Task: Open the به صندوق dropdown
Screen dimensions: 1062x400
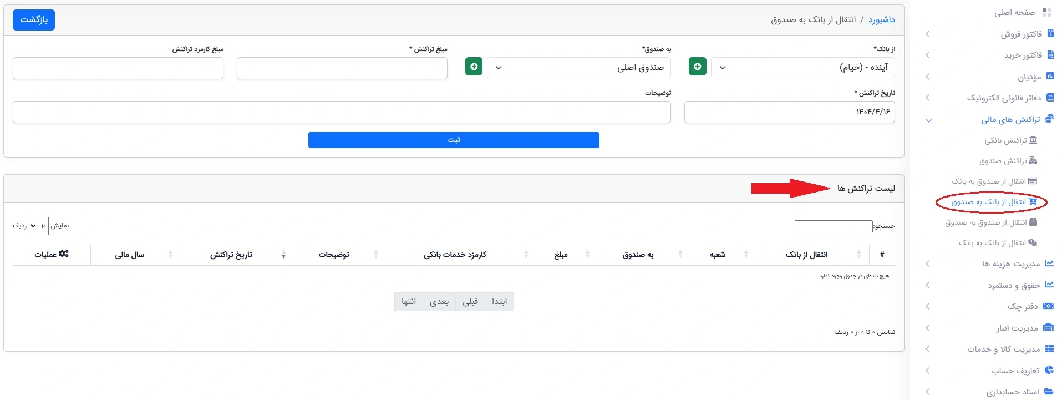Action: [x=579, y=67]
